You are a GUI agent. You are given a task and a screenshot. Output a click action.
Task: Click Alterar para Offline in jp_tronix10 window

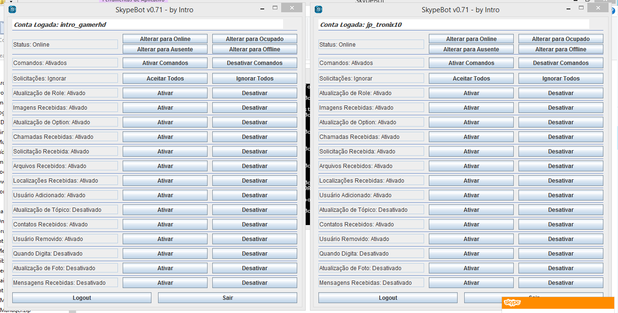[561, 49]
